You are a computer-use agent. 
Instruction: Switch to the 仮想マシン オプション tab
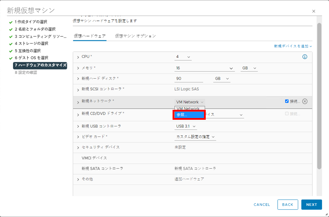coord(135,36)
